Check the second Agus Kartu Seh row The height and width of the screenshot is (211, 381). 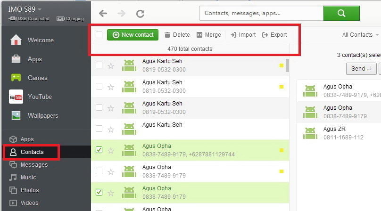tap(99, 86)
